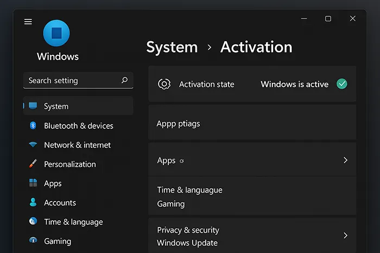This screenshot has height=253, width=380.
Task: Click the Bluetooth icon in sidebar
Action: pyautogui.click(x=33, y=126)
